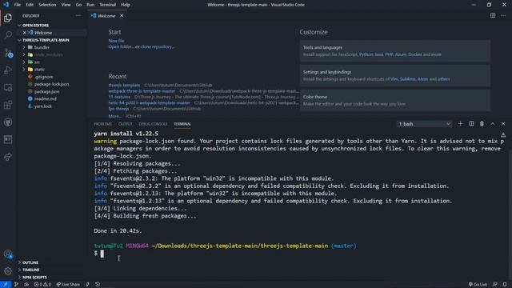Expand the NPM Scripts section

pos(34,278)
